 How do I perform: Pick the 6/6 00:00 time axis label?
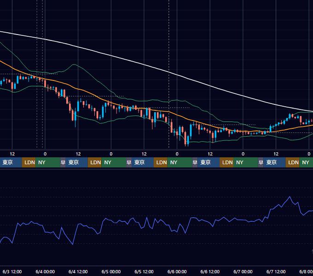(177, 271)
